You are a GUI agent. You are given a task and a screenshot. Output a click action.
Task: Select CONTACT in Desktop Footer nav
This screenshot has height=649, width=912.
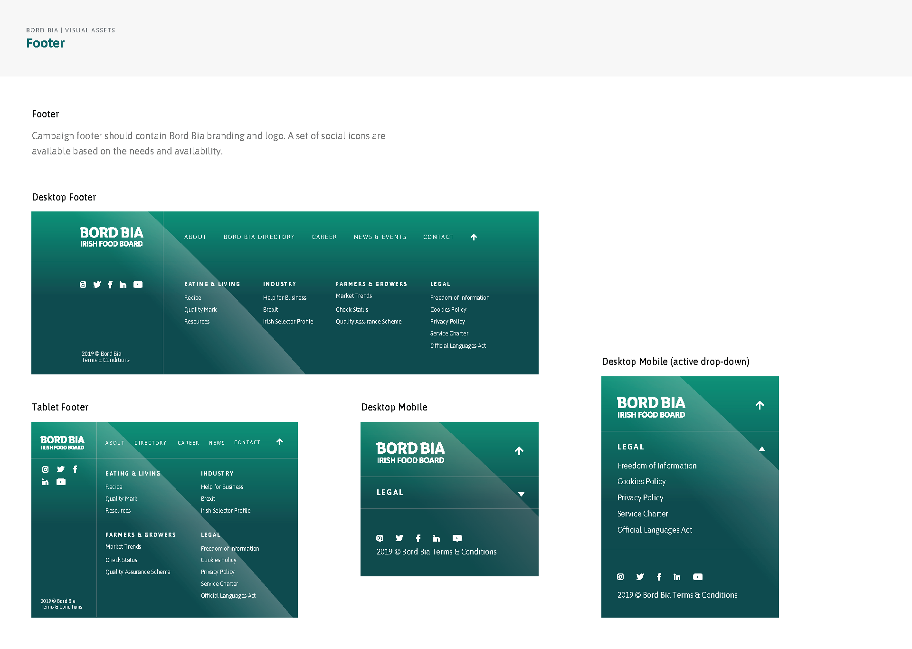[x=438, y=237]
